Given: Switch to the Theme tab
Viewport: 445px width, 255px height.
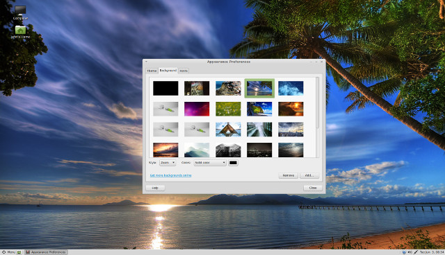Looking at the screenshot, I should tap(152, 71).
